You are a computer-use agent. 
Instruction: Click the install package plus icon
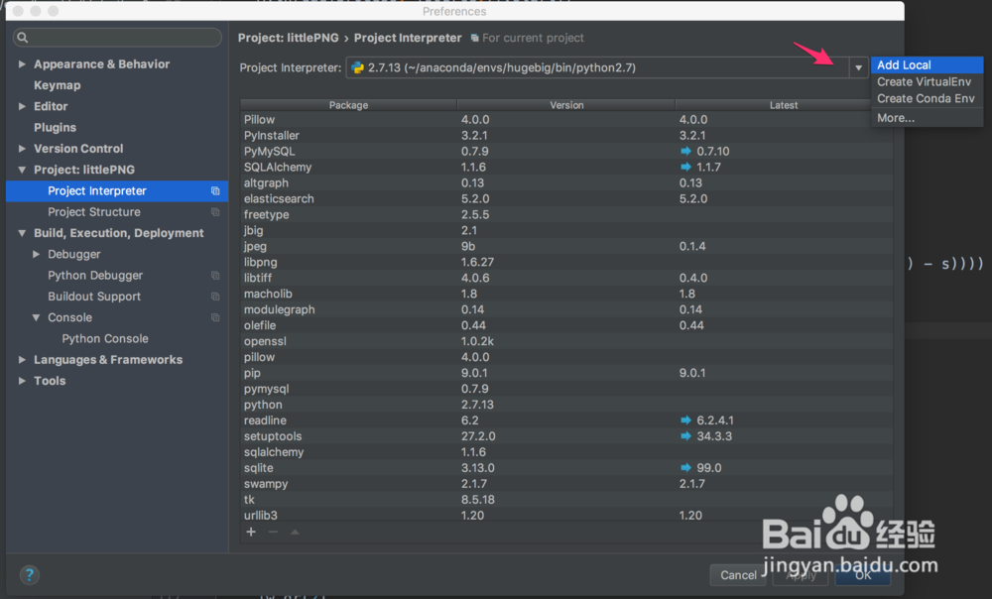(x=251, y=532)
